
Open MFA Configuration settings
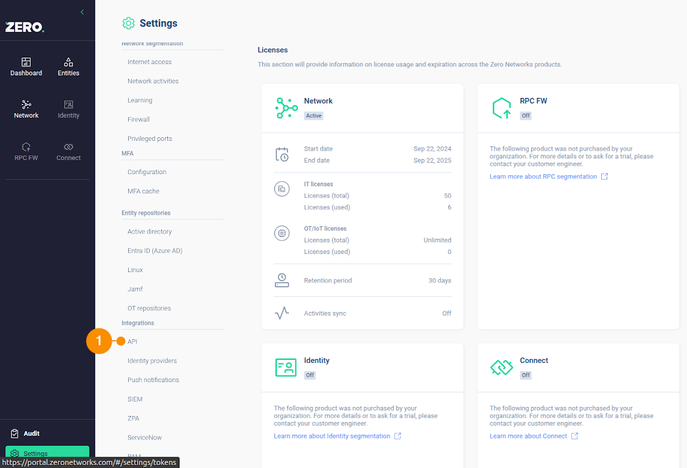[x=147, y=172]
